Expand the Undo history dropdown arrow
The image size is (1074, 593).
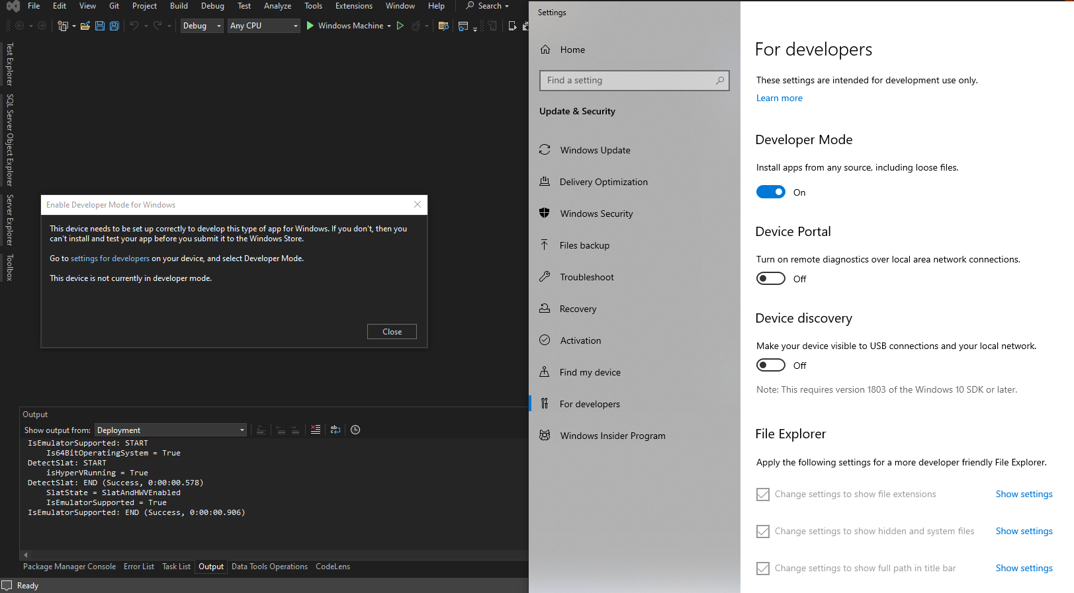pos(146,26)
